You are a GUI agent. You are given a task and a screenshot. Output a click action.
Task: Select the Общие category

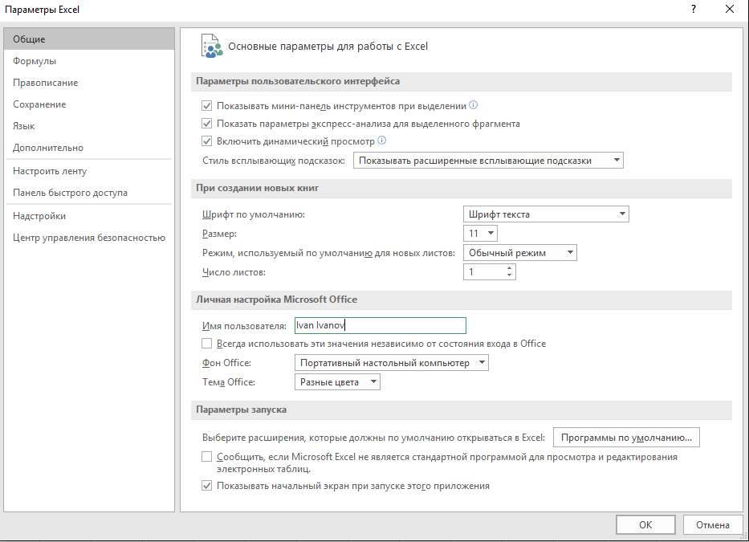(89, 39)
